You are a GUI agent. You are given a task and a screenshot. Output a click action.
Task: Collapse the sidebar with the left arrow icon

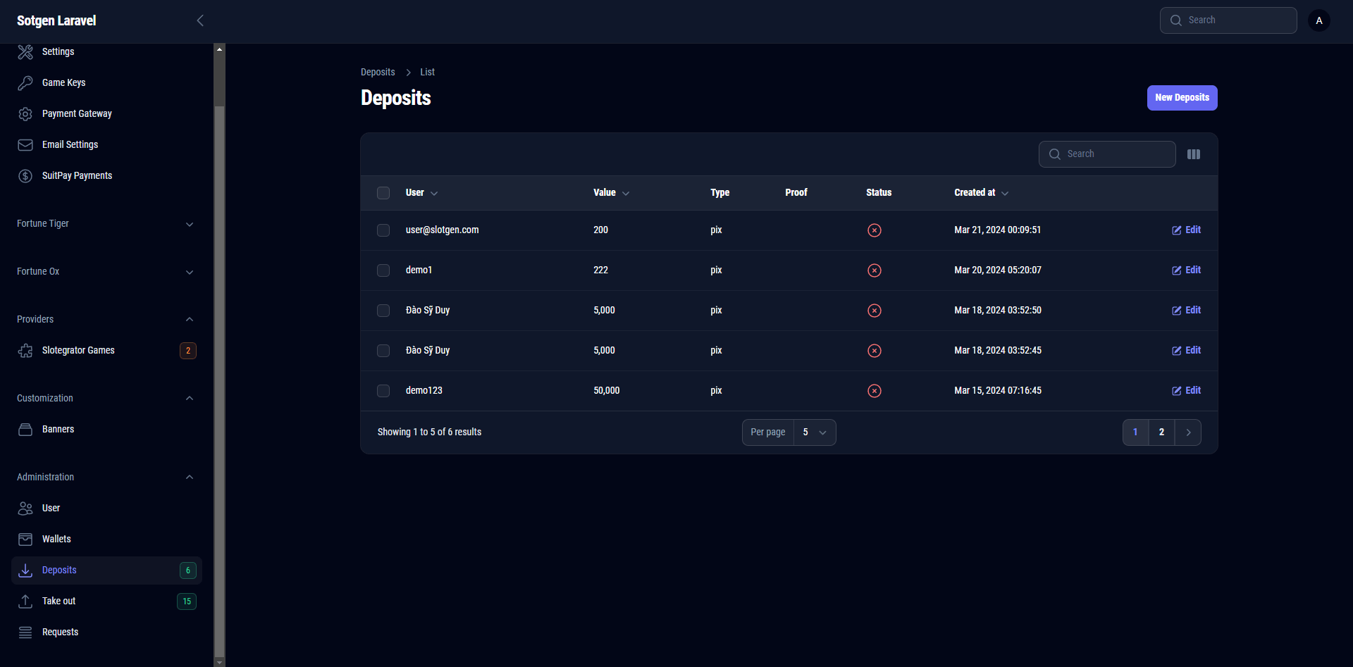[200, 20]
